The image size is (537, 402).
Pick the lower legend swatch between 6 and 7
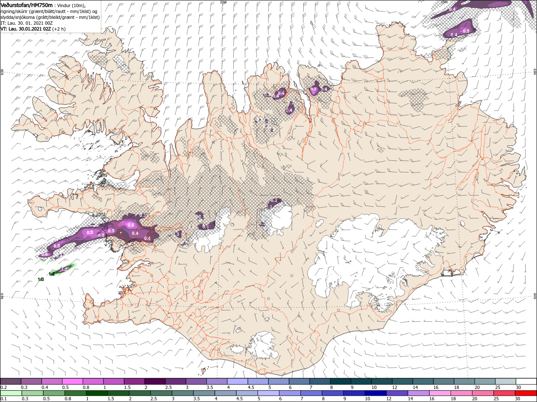coord(289,393)
